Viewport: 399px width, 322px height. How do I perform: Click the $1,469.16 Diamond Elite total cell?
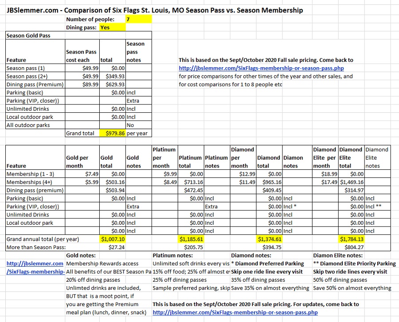352,182
